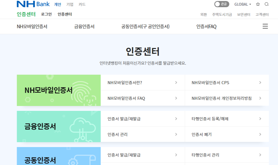Open the 고객센터 link

point(262,15)
